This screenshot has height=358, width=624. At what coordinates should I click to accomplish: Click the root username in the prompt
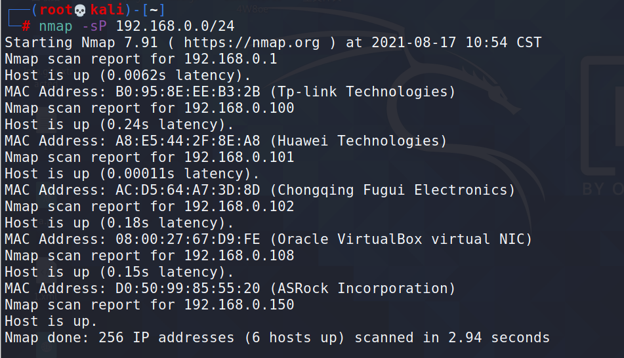point(55,10)
